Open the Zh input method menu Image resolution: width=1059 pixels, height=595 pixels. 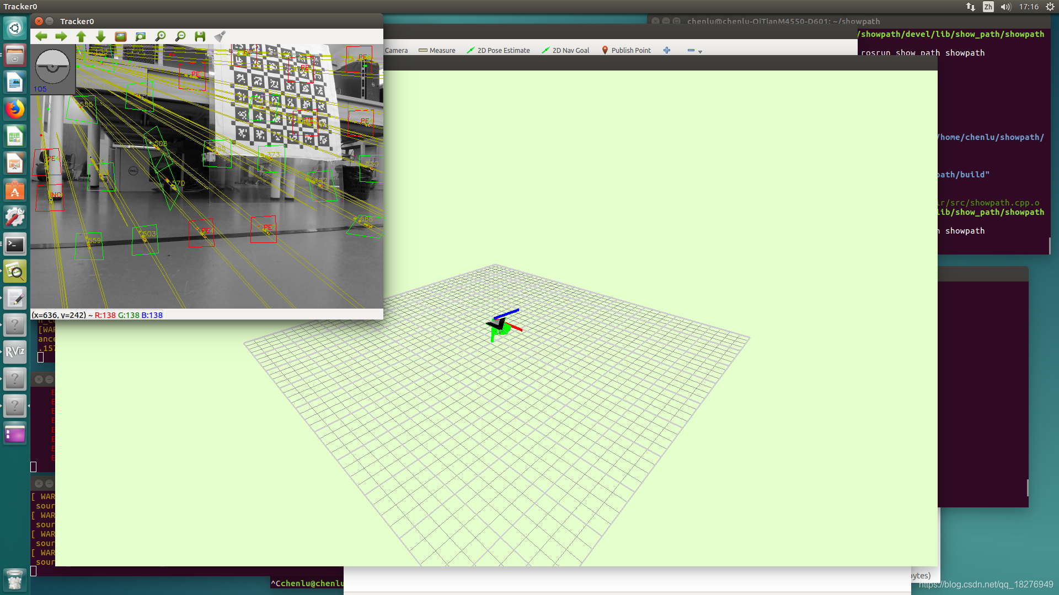988,7
